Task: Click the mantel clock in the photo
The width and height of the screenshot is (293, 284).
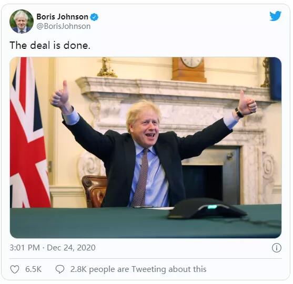Action: (x=189, y=69)
